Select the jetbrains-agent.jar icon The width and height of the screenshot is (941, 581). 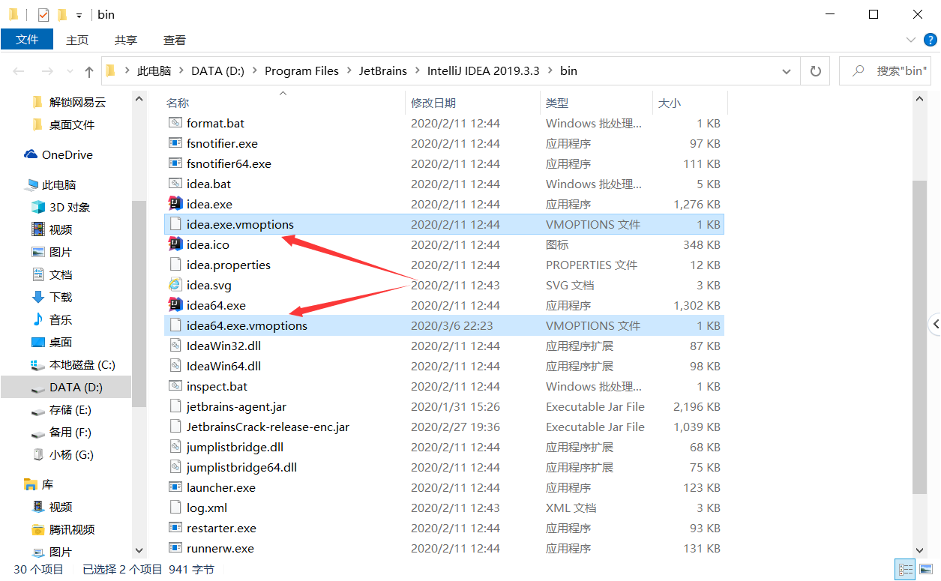175,406
